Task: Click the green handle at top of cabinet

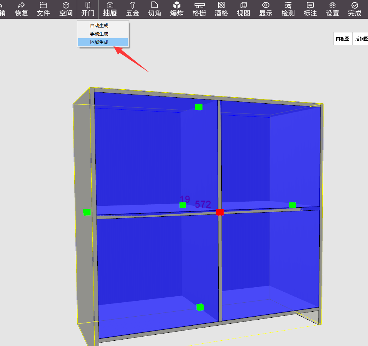Action: (199, 107)
